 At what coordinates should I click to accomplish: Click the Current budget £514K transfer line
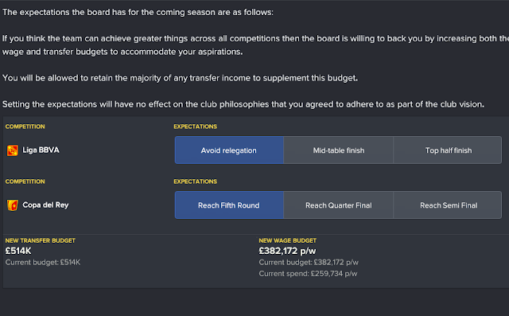(x=42, y=262)
